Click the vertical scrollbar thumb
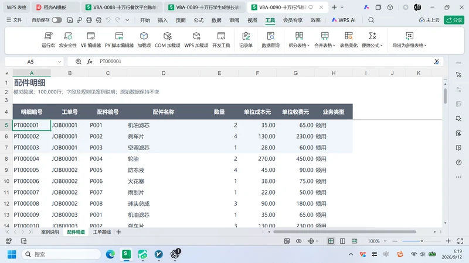Screen dimensions: 469x263 coord(445,96)
